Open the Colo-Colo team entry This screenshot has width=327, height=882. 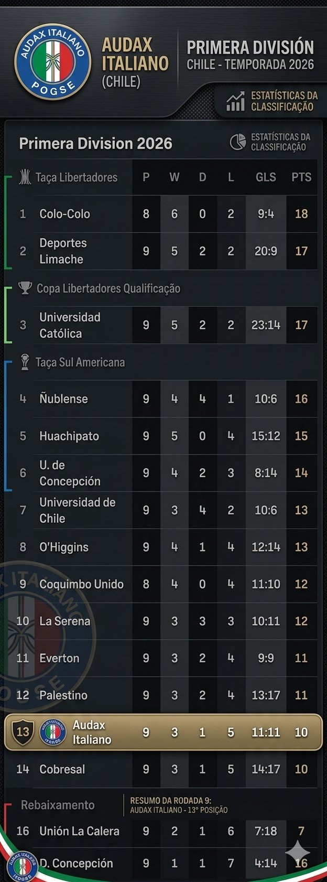[64, 214]
